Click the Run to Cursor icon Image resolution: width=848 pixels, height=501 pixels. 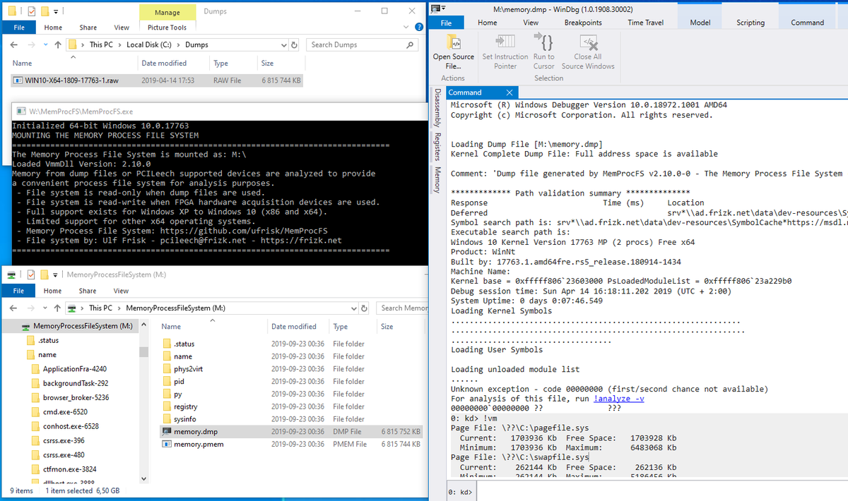(x=543, y=41)
